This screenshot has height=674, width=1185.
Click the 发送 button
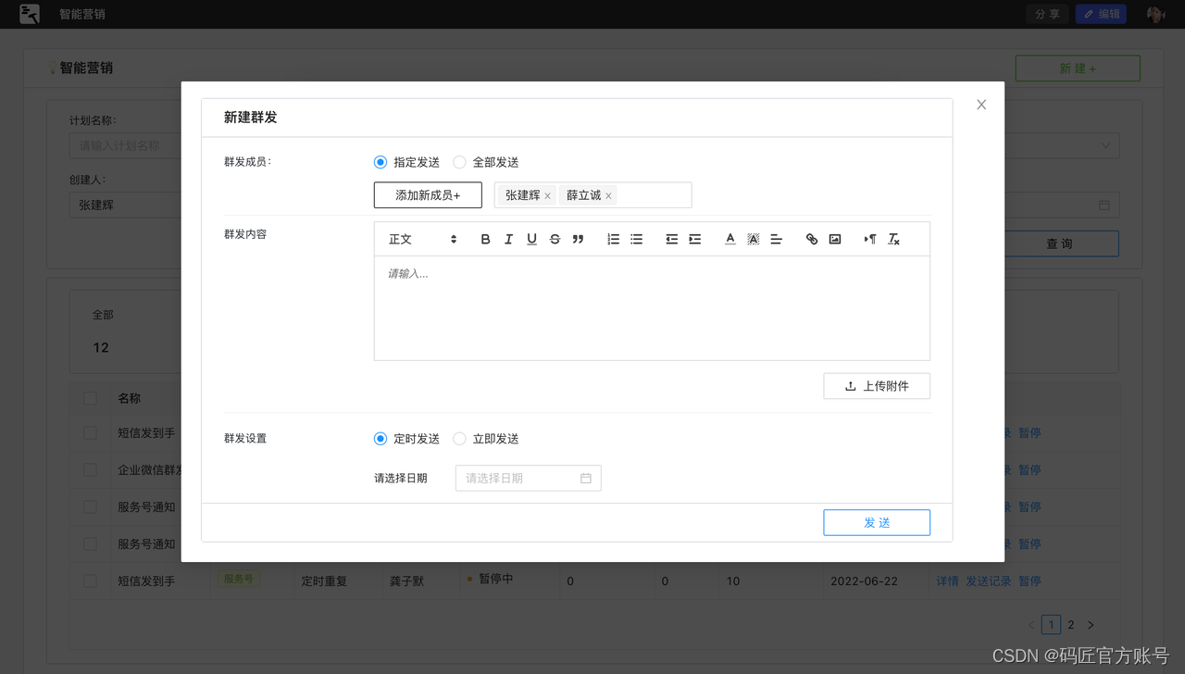[876, 522]
